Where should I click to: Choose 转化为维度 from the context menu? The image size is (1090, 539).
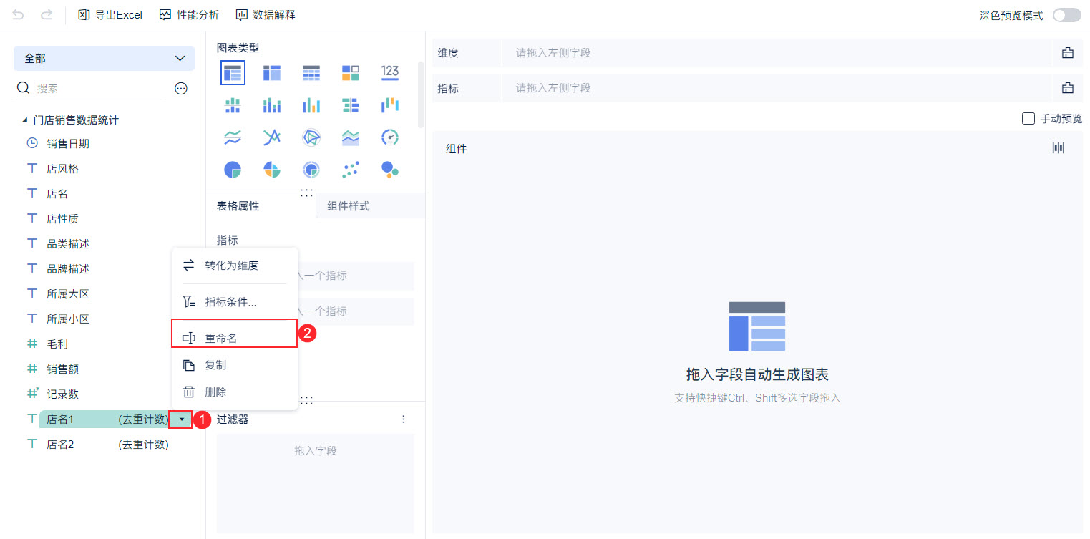235,266
